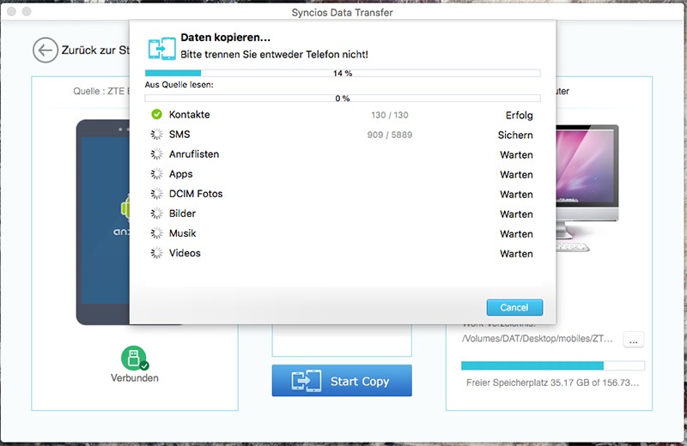This screenshot has height=446, width=687.
Task: Cancel the data copy operation
Action: [x=514, y=307]
